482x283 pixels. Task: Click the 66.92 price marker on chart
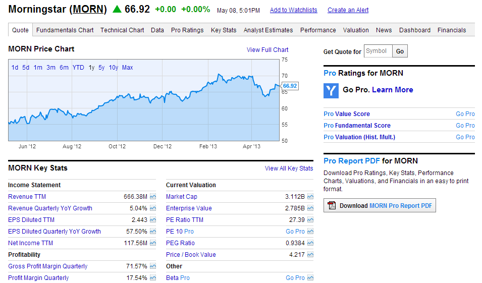(290, 86)
